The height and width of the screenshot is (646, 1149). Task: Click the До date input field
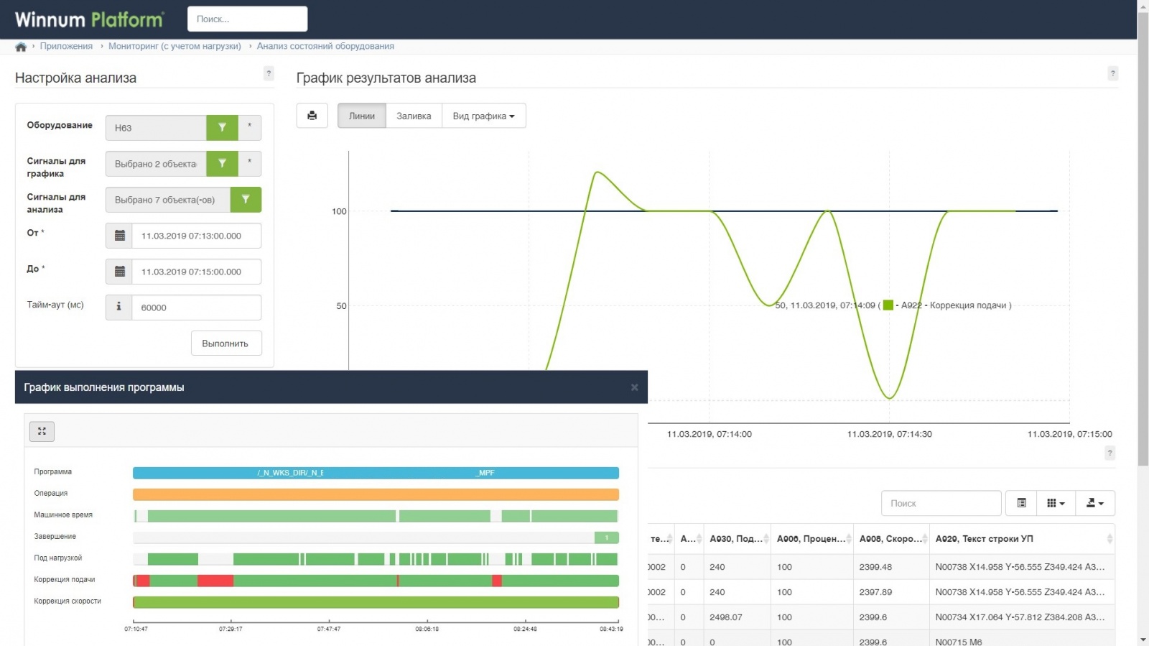[196, 272]
